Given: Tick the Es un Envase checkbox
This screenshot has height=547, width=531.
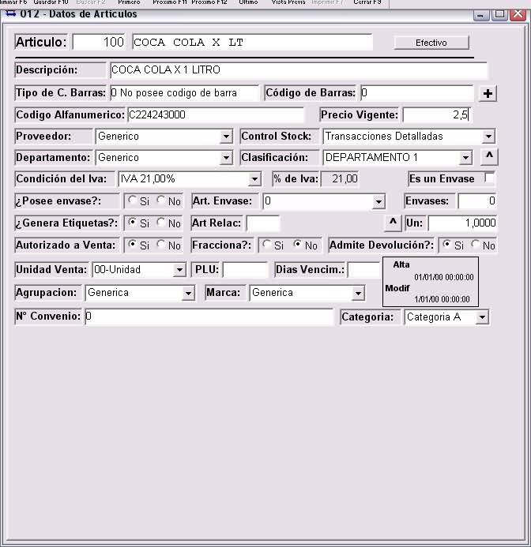Looking at the screenshot, I should (489, 178).
